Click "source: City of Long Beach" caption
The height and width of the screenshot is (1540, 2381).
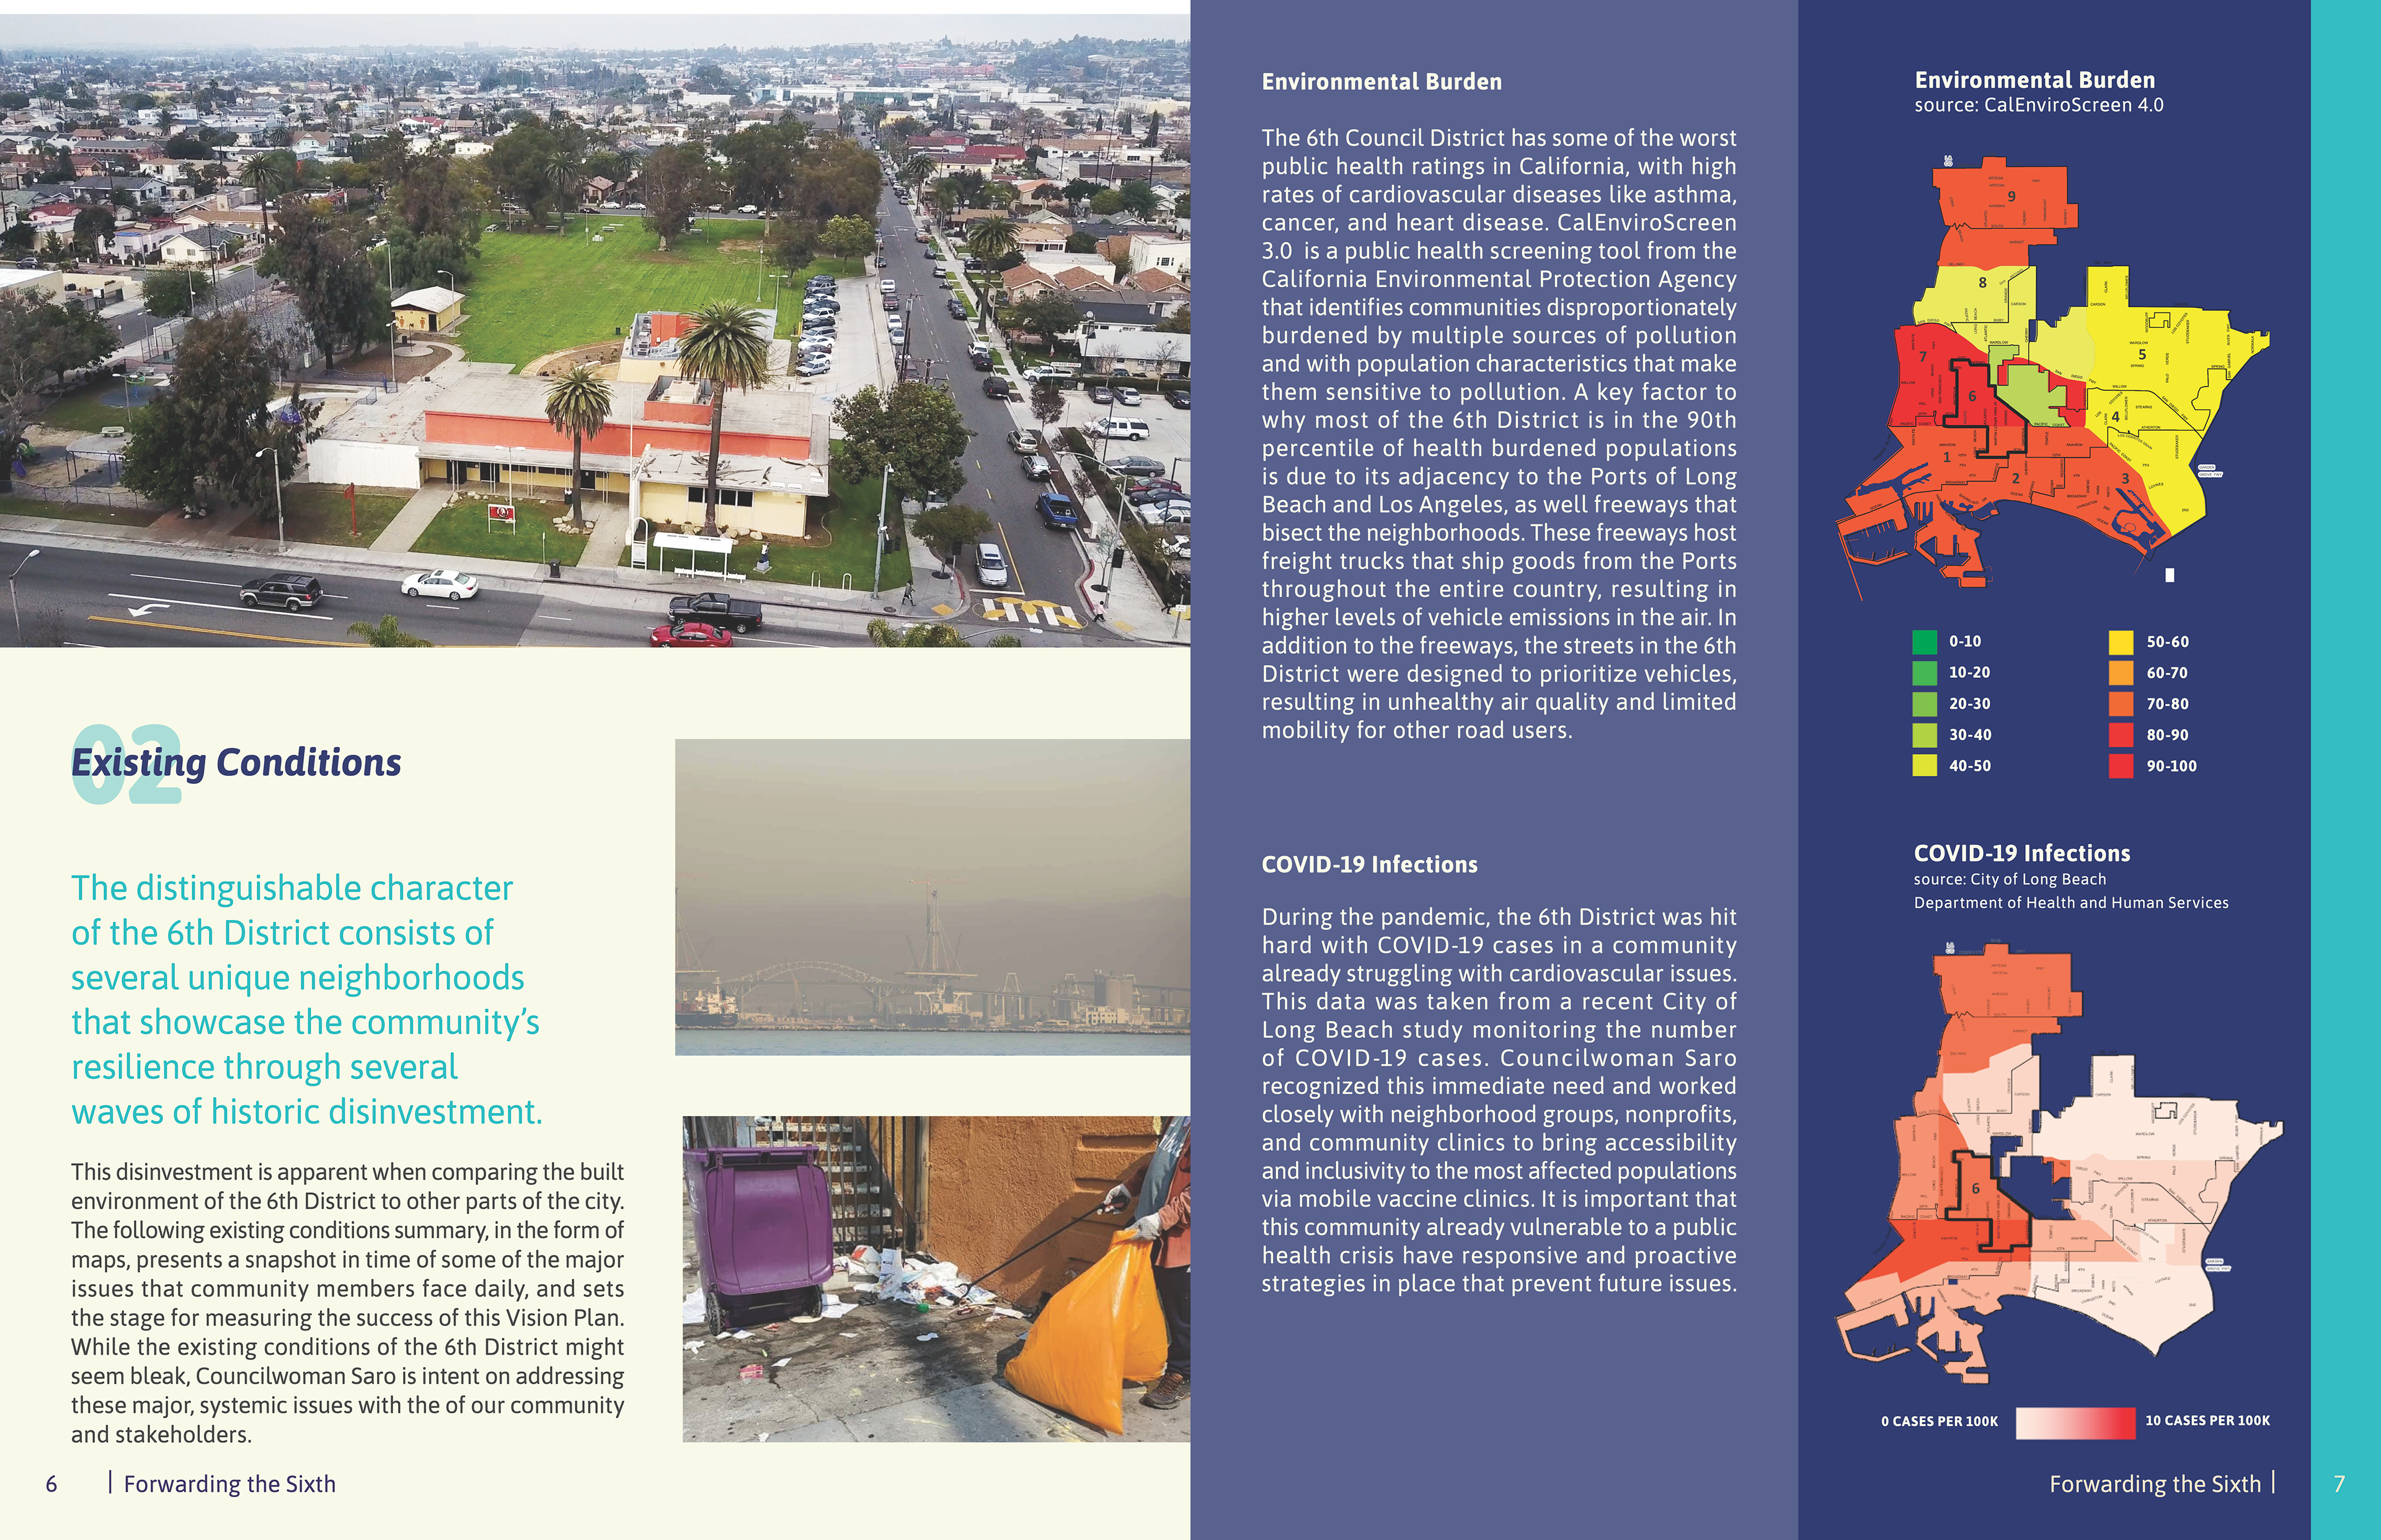[x=2010, y=880]
